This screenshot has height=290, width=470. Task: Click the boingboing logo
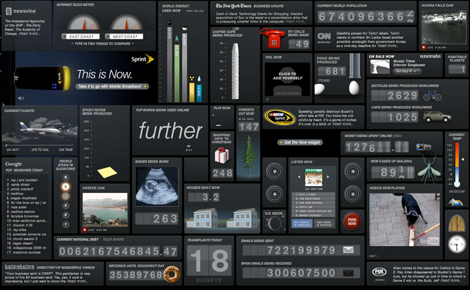click(x=19, y=267)
